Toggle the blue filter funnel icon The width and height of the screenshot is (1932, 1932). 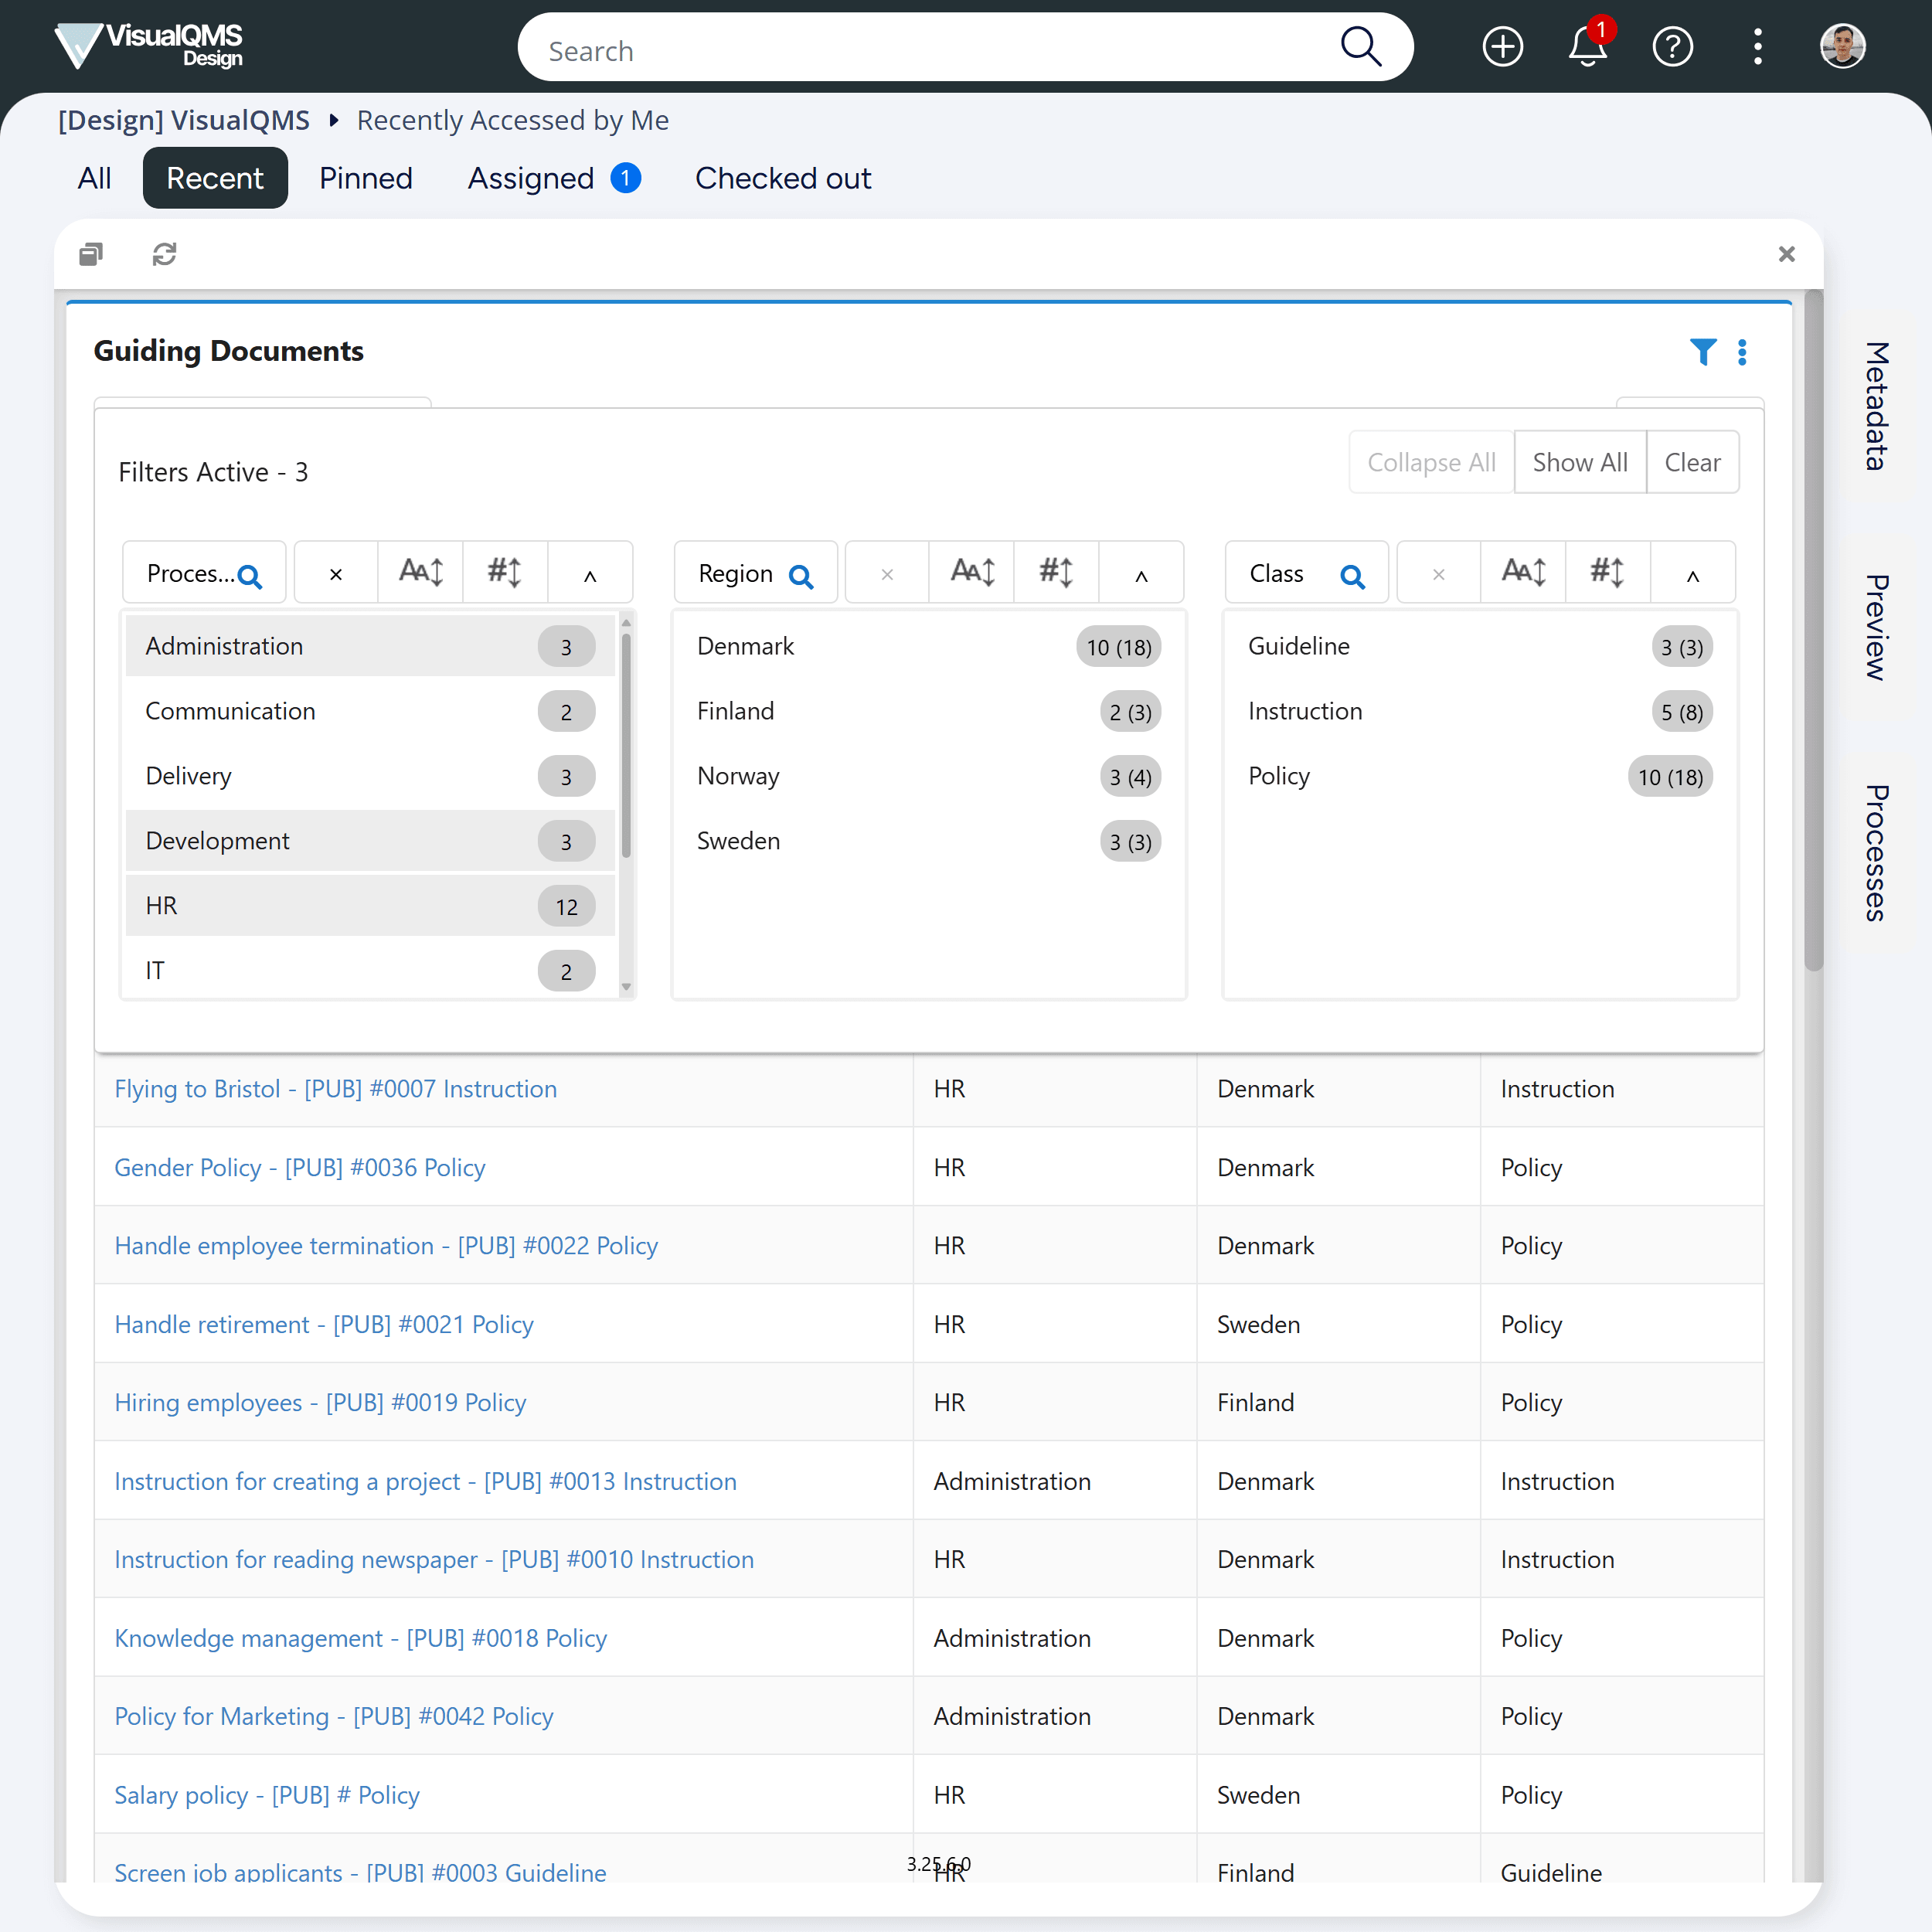1702,352
